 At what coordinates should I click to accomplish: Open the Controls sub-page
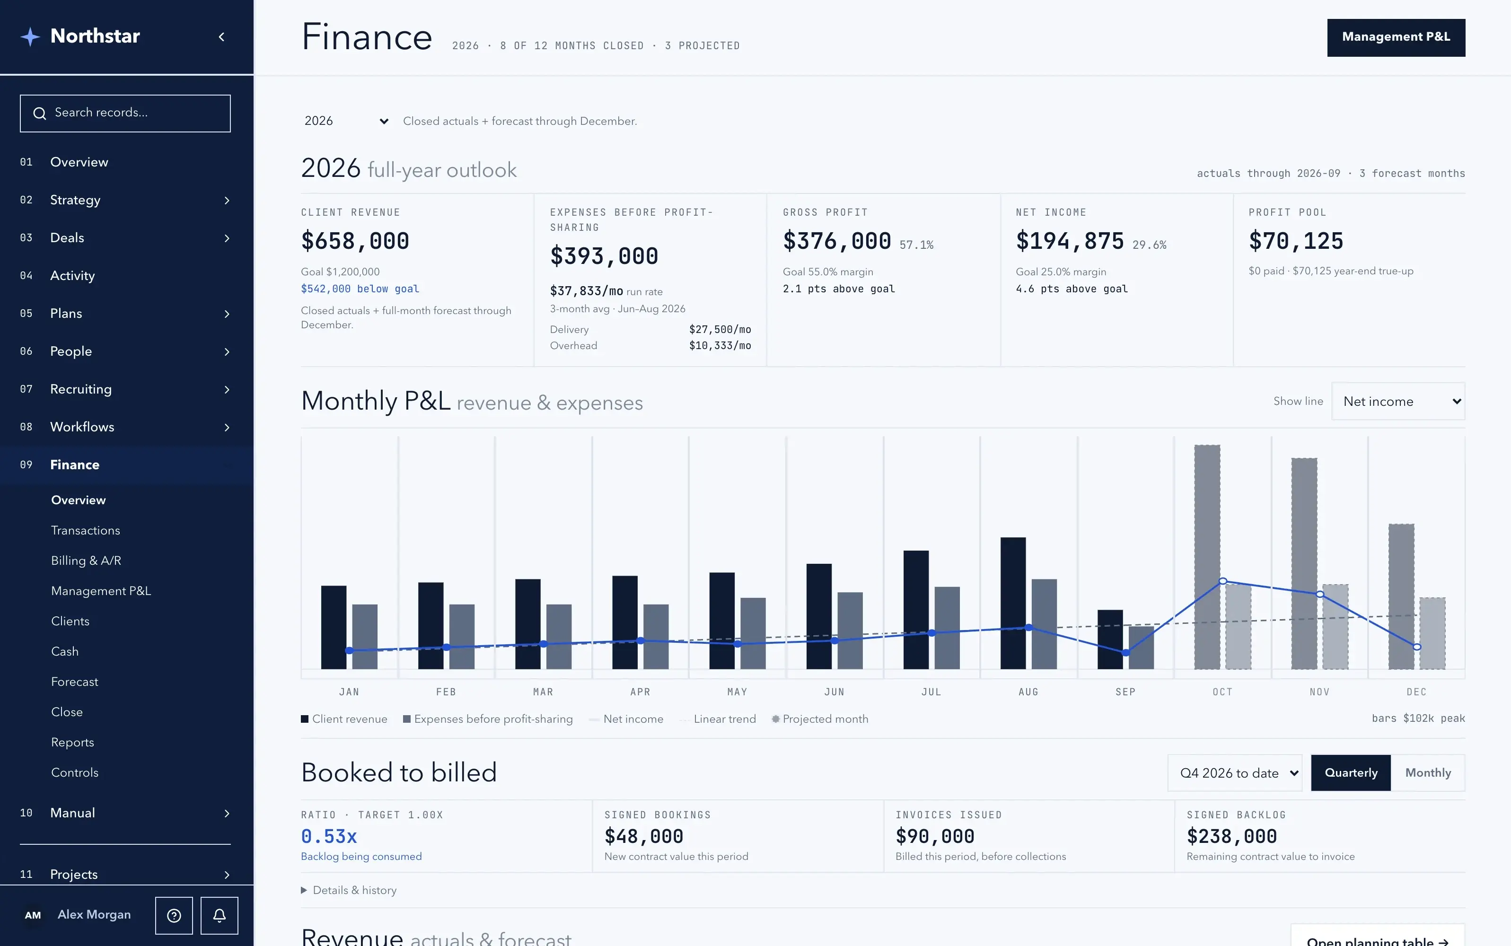74,773
